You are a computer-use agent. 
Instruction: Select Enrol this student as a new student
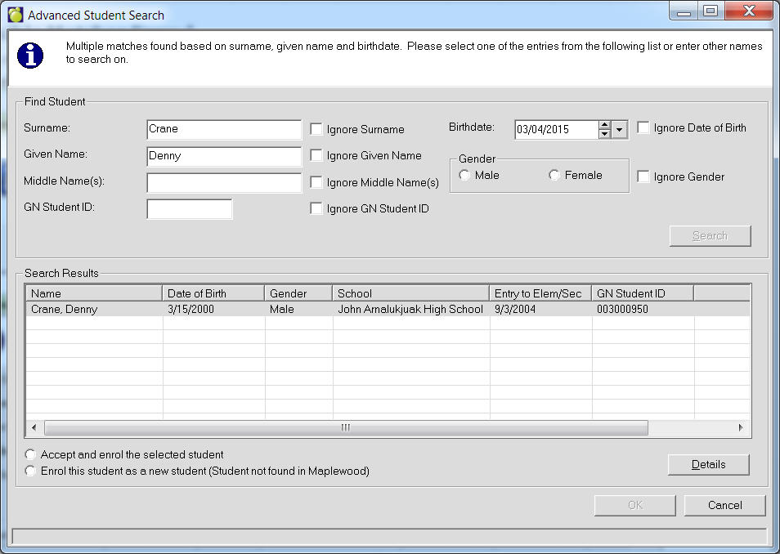tap(31, 471)
